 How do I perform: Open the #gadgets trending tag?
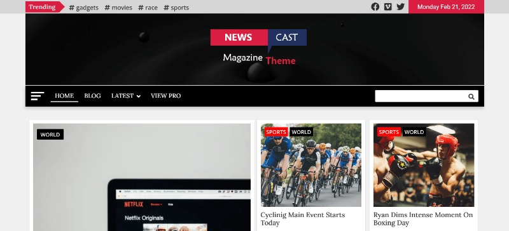click(x=84, y=8)
